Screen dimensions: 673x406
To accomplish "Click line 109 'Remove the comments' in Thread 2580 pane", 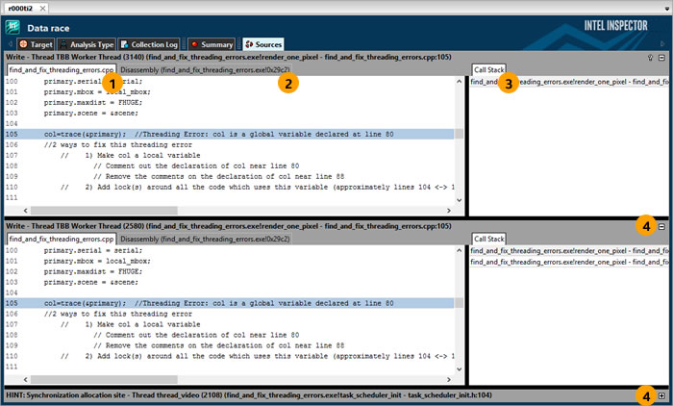I will [x=218, y=345].
